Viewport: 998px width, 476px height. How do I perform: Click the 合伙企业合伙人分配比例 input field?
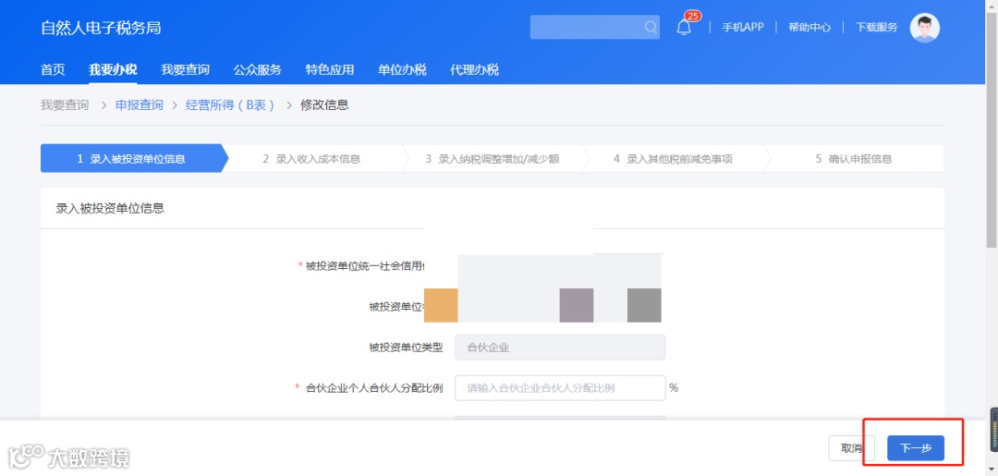tap(560, 387)
